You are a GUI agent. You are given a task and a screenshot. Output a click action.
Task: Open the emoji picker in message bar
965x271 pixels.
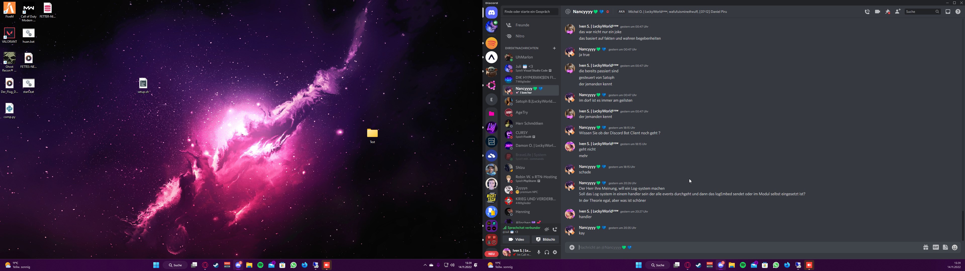click(954, 247)
